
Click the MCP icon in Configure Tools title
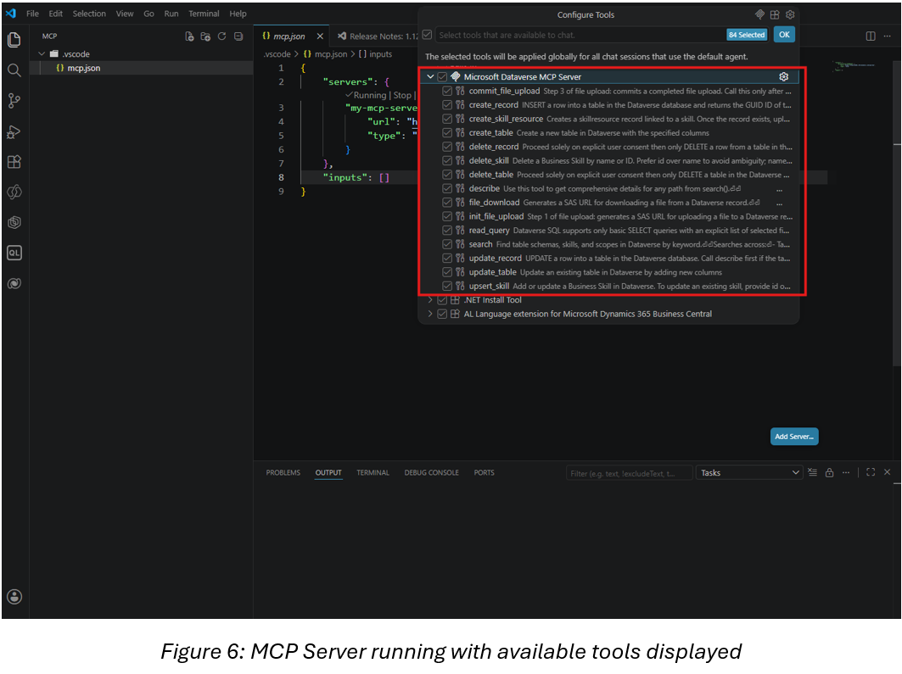pos(759,14)
